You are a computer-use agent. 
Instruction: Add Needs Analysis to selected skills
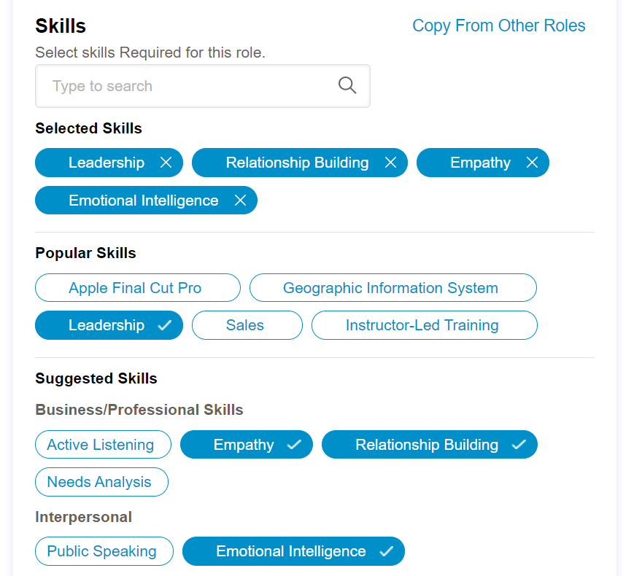[x=101, y=482]
